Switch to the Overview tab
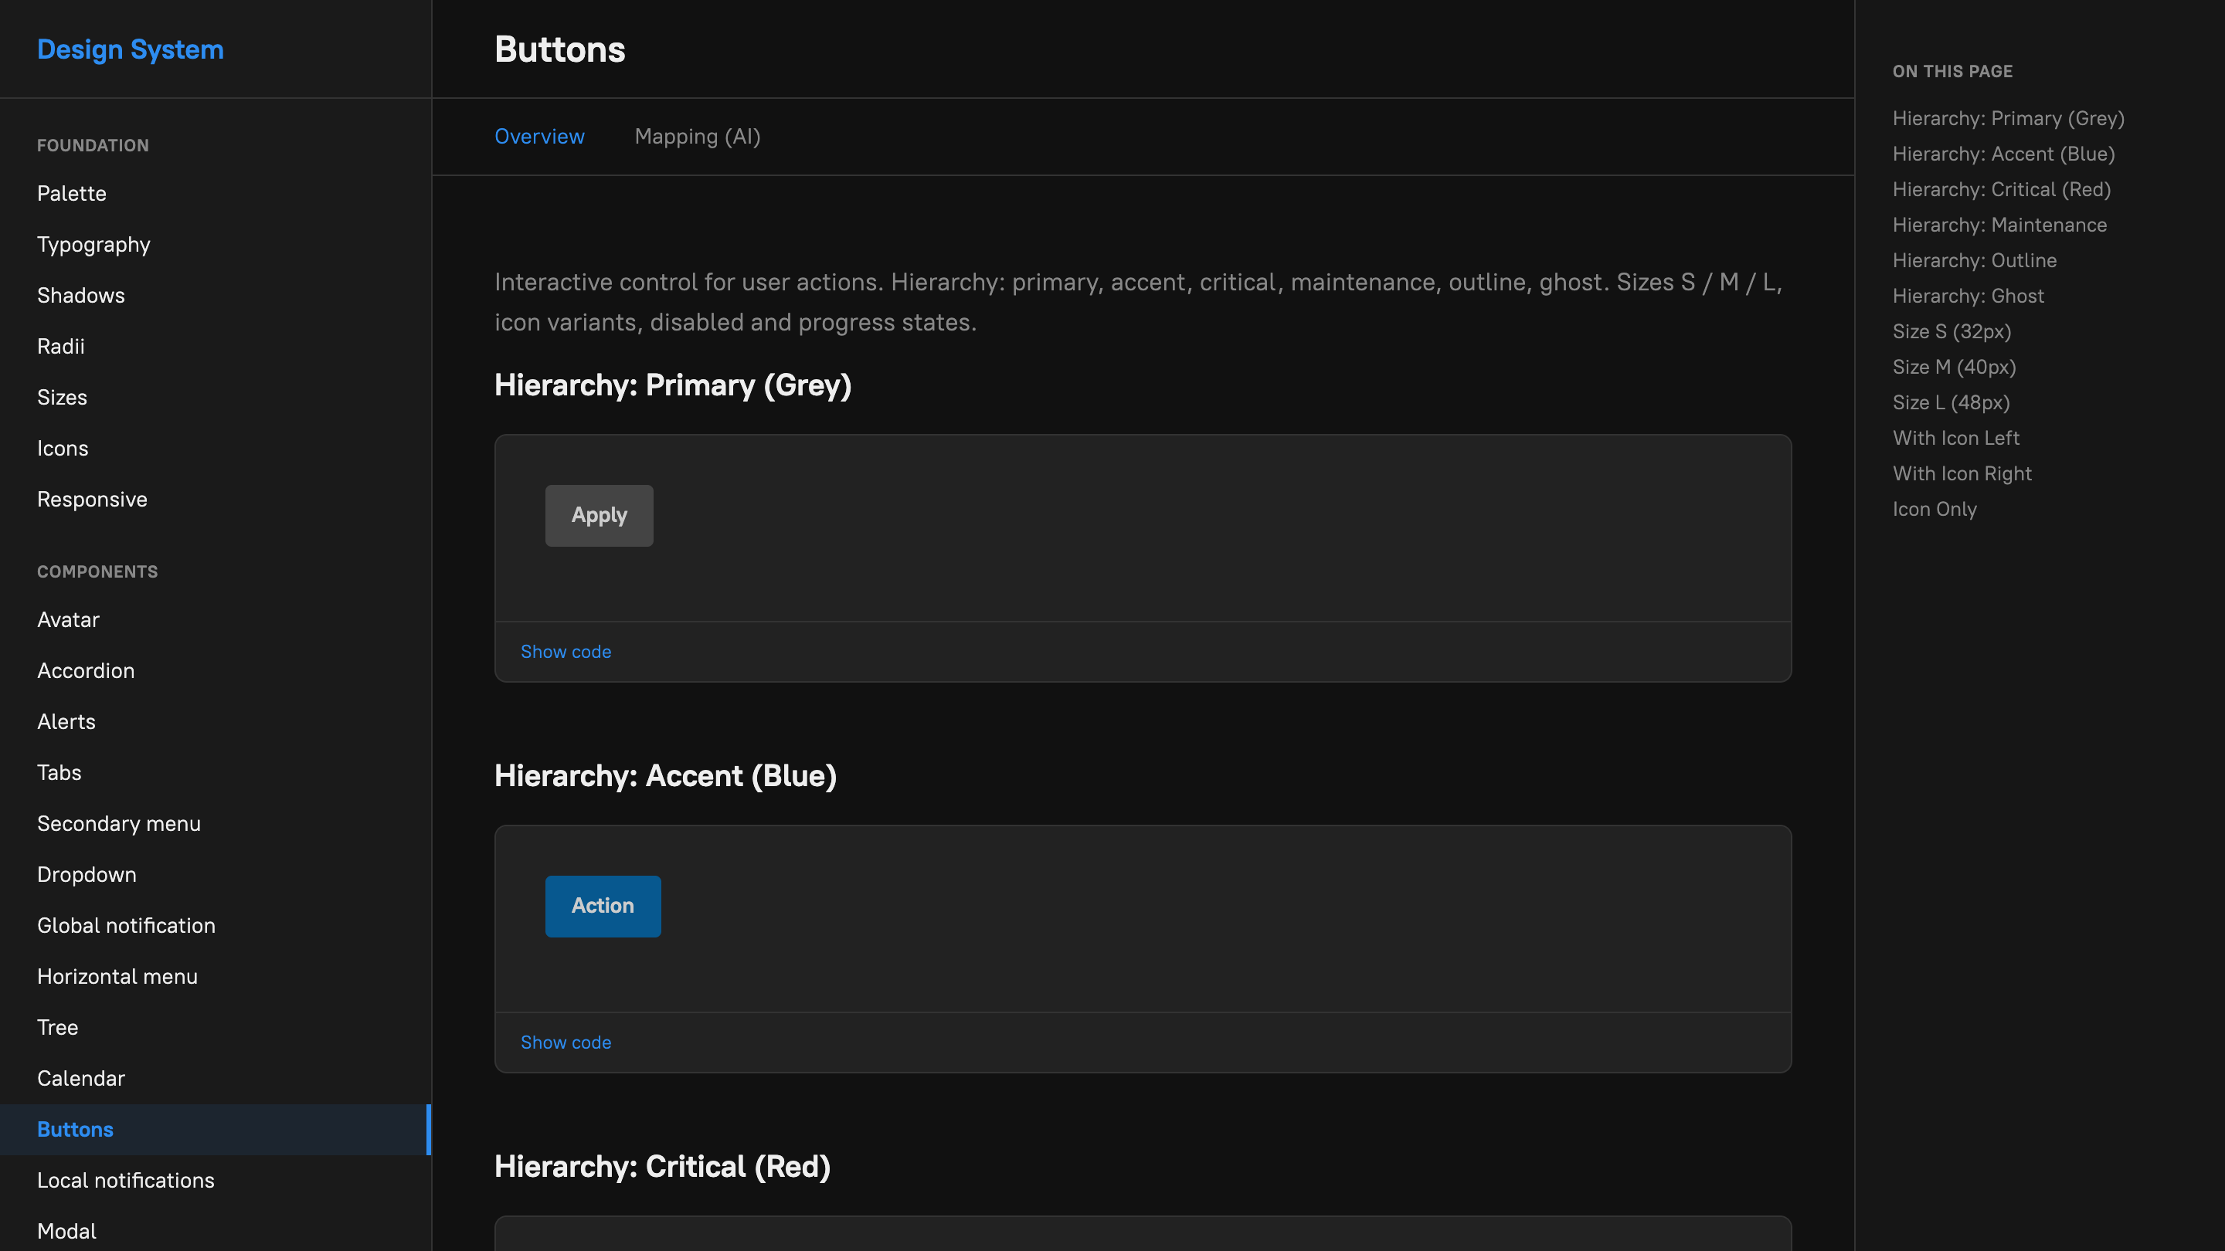The image size is (2225, 1251). click(x=540, y=137)
